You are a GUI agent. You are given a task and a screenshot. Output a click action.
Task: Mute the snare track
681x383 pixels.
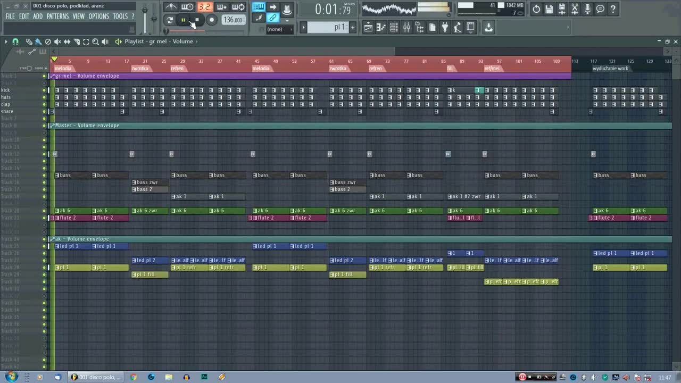[x=44, y=112]
